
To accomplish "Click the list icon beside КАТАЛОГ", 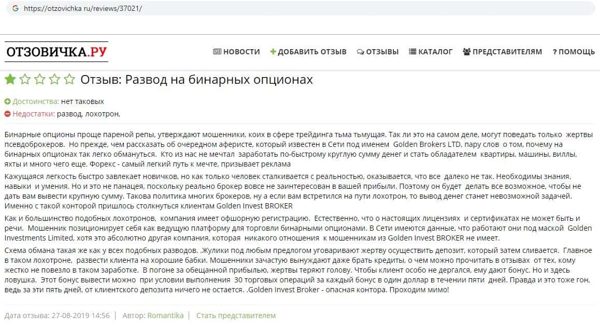I will [412, 52].
